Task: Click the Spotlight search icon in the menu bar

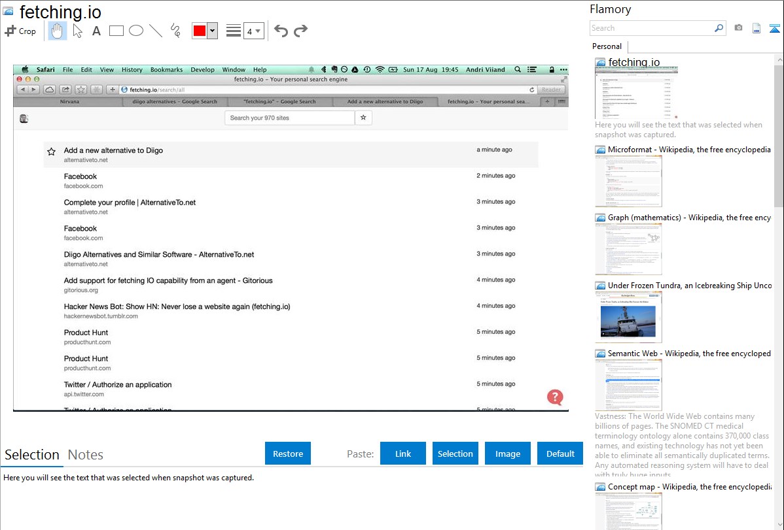Action: [518, 69]
